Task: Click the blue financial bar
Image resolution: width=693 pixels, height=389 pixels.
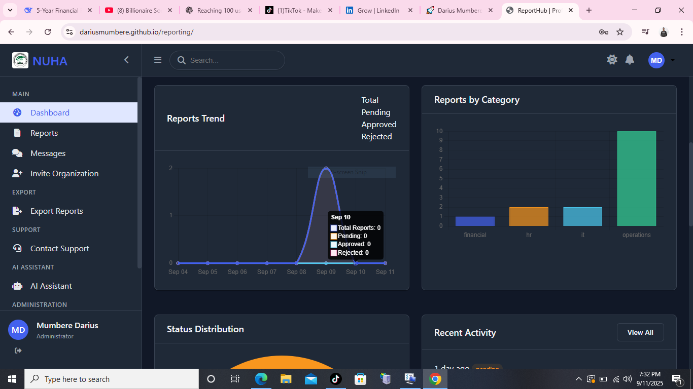Action: (475, 221)
